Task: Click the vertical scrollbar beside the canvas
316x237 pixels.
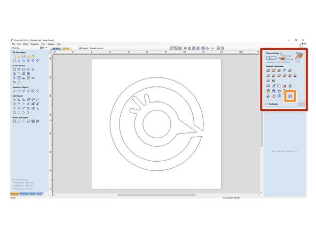Action: (262, 129)
